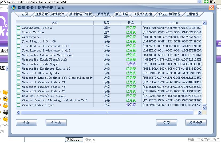Click horizontal scrollbar left arrow

click(18, 112)
